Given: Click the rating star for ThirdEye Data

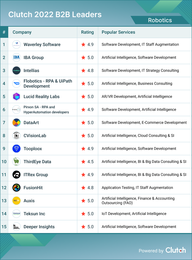Looking at the screenshot, I should pos(83,162).
